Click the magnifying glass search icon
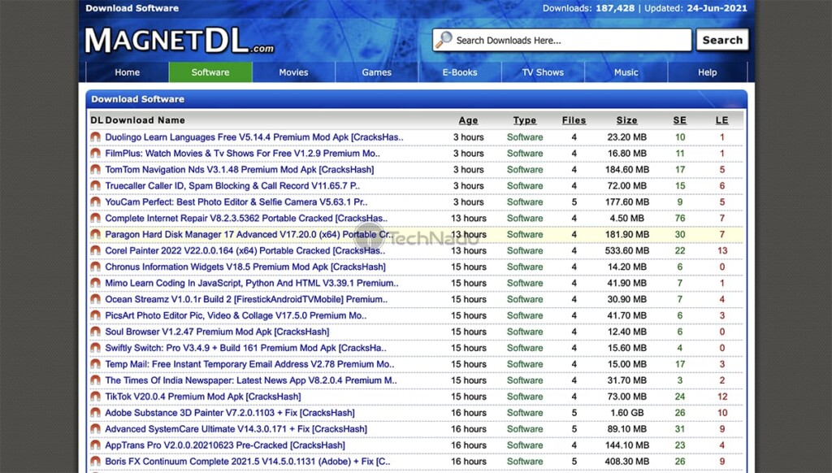 click(444, 40)
